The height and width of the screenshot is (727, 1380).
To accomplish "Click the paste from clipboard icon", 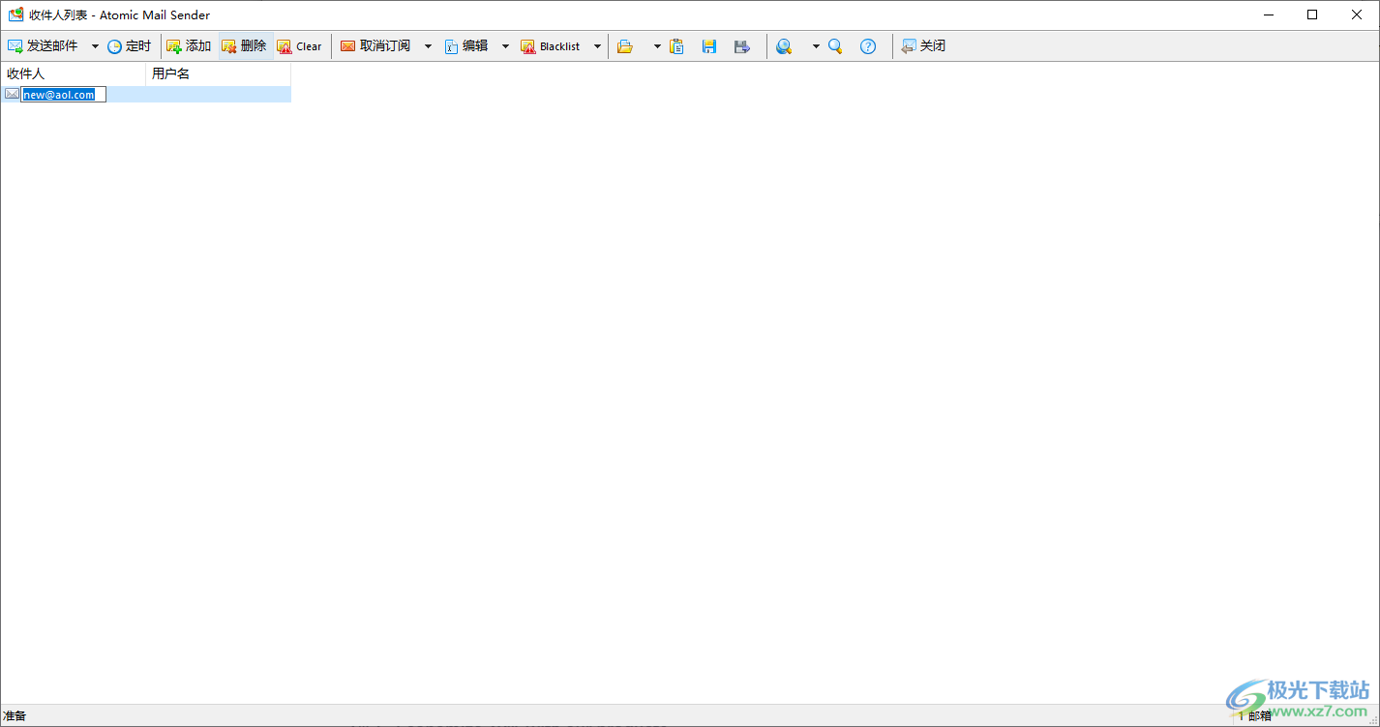I will coord(677,46).
